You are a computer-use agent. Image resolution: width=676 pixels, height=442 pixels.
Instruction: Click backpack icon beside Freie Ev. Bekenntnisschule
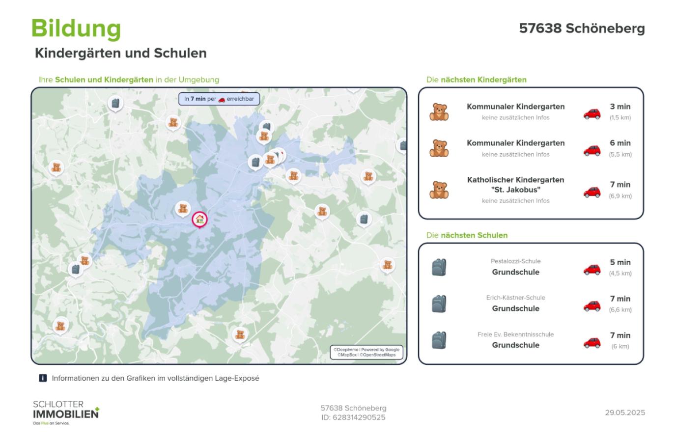pyautogui.click(x=439, y=340)
